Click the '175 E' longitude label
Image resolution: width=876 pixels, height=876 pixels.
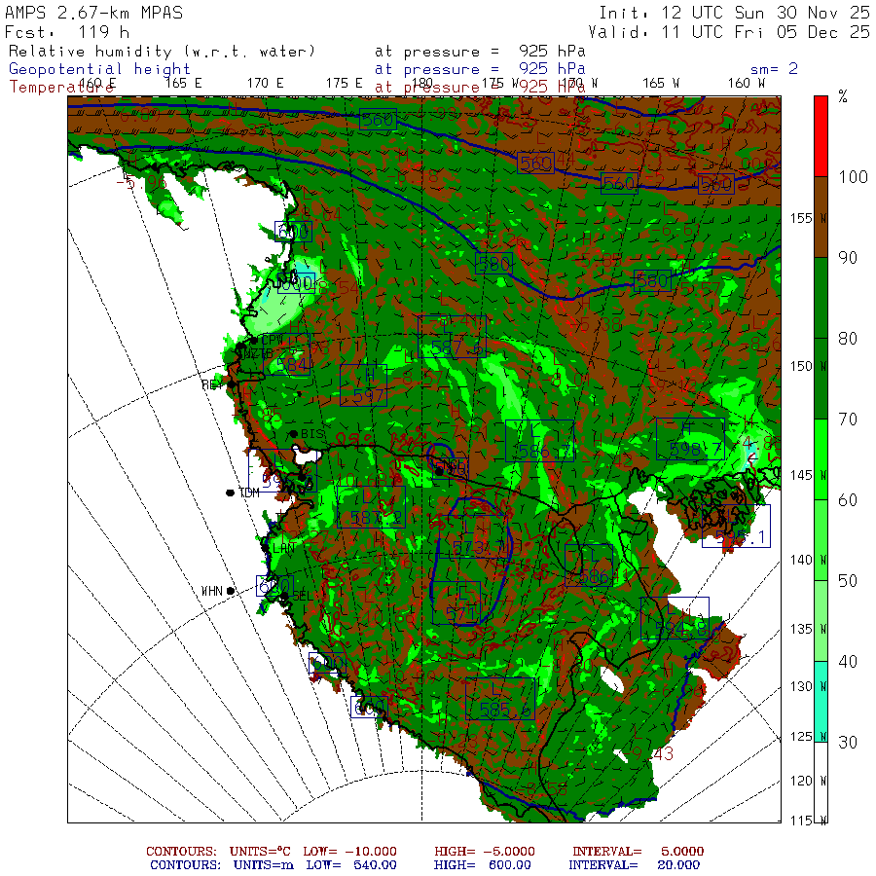(345, 84)
